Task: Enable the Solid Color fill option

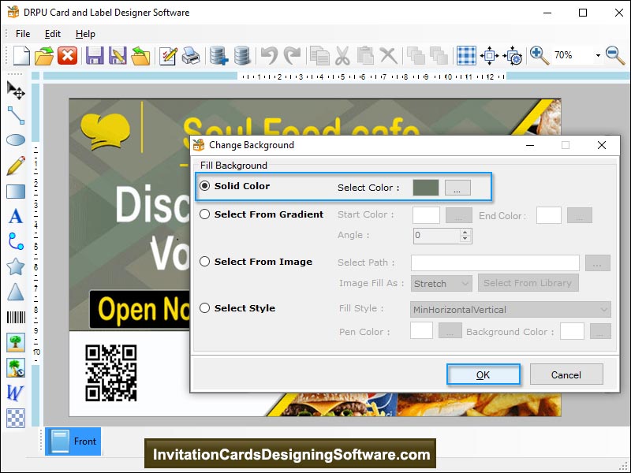Action: (204, 185)
